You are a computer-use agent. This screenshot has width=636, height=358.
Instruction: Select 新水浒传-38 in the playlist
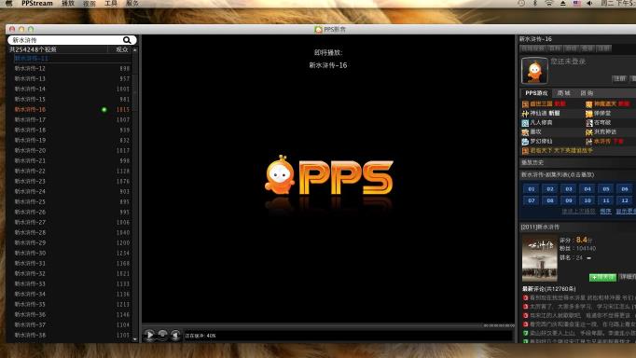coord(72,335)
